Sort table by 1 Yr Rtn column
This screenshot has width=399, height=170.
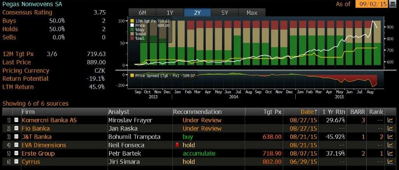pyautogui.click(x=332, y=112)
